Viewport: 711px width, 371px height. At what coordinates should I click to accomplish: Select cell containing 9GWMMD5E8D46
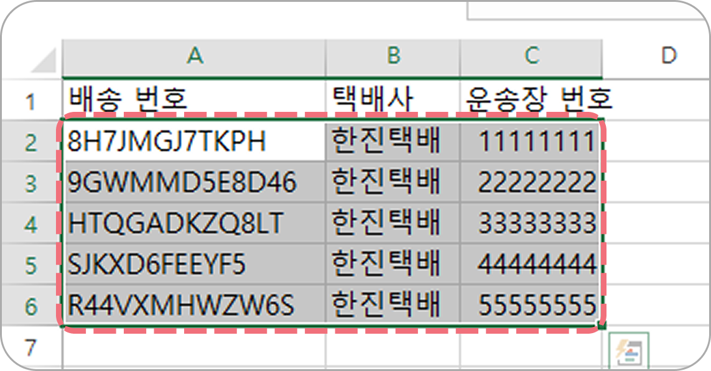tap(194, 181)
